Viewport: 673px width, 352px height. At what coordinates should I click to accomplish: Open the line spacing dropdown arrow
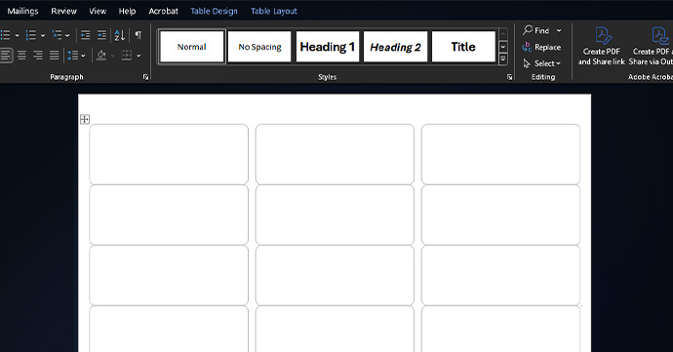(83, 56)
